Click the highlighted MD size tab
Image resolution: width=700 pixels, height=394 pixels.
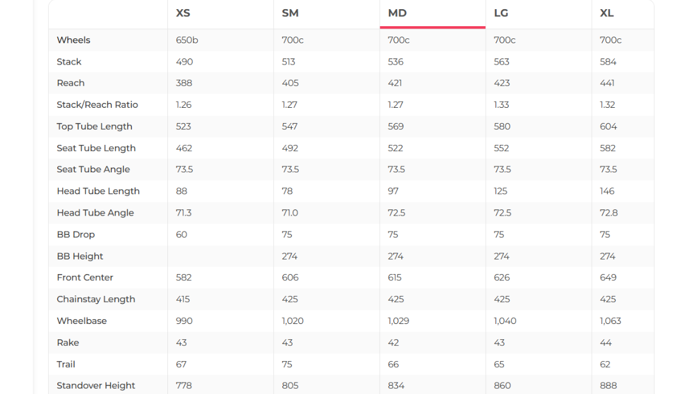click(397, 13)
